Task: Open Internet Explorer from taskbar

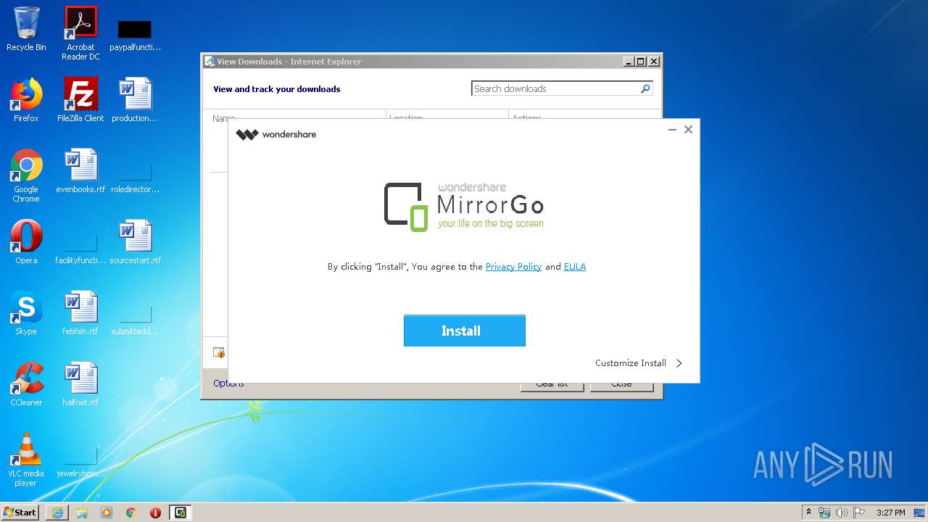Action: [57, 513]
